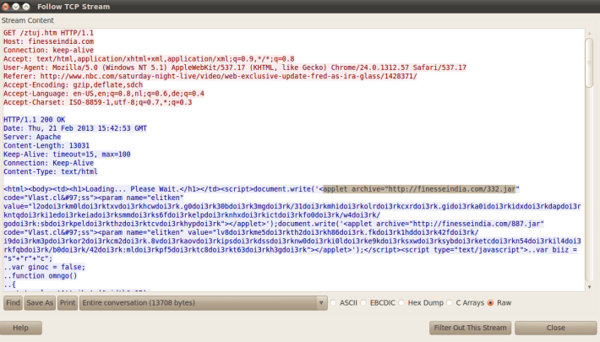This screenshot has height=342, width=600.
Task: Click the 'Stream Content' label
Action: pyautogui.click(x=28, y=20)
